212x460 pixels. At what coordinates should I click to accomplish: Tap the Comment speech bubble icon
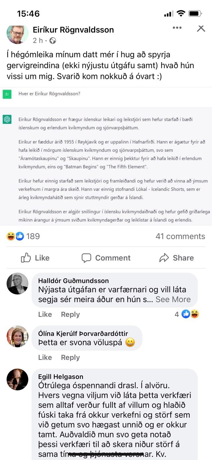click(x=86, y=258)
